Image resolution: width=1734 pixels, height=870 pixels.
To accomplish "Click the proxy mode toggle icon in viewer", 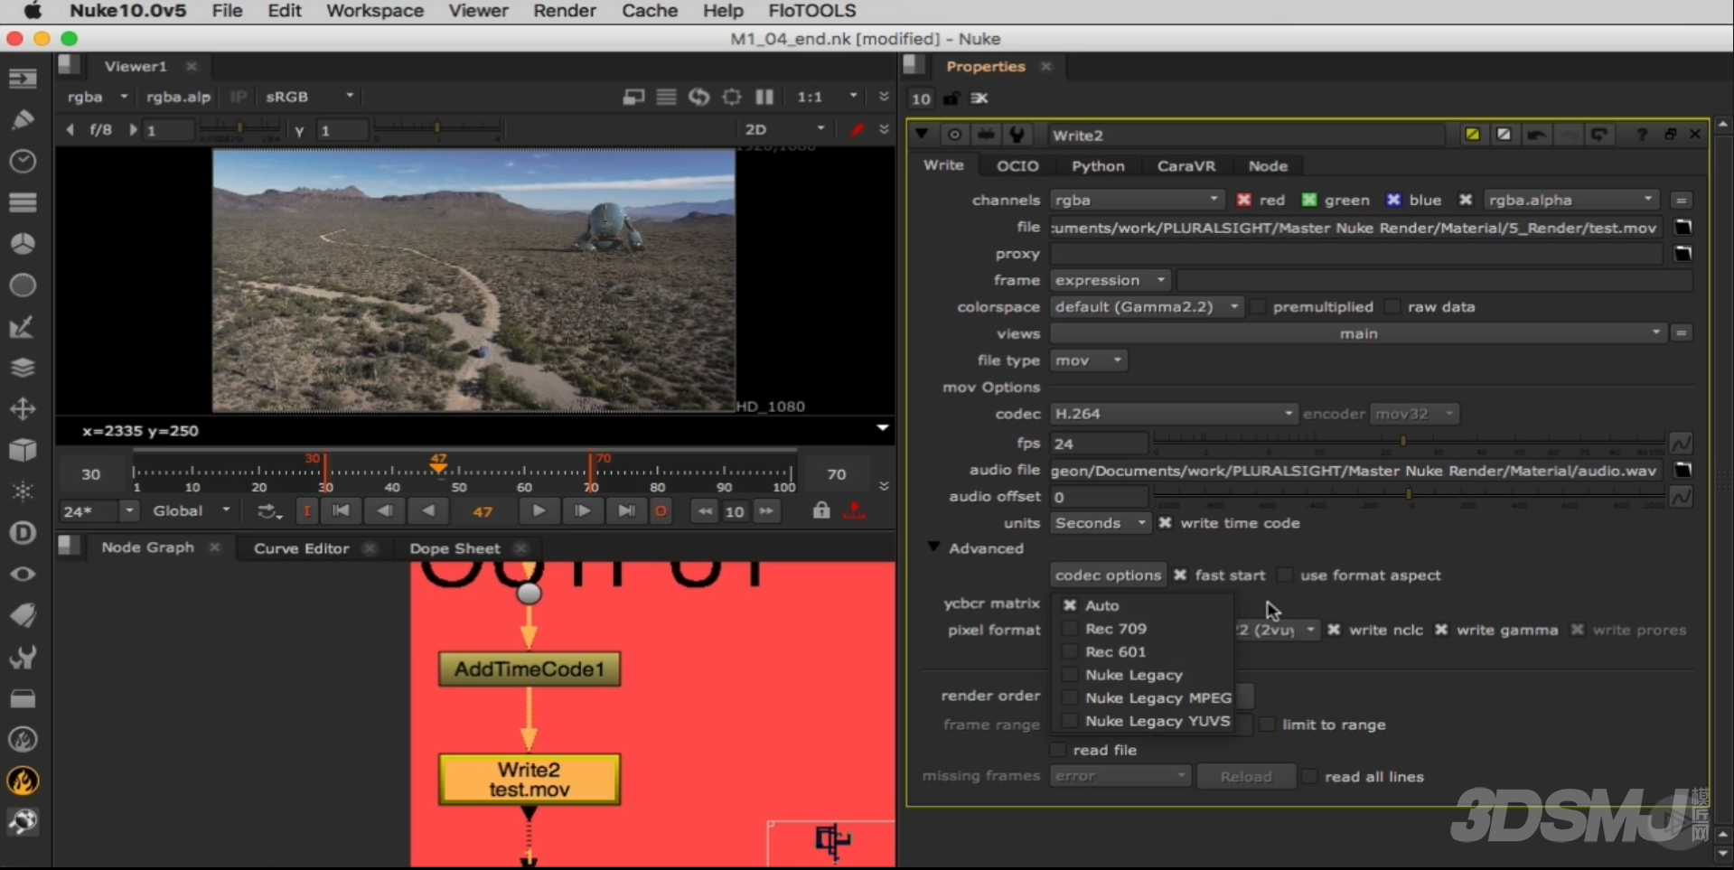I will (x=633, y=97).
